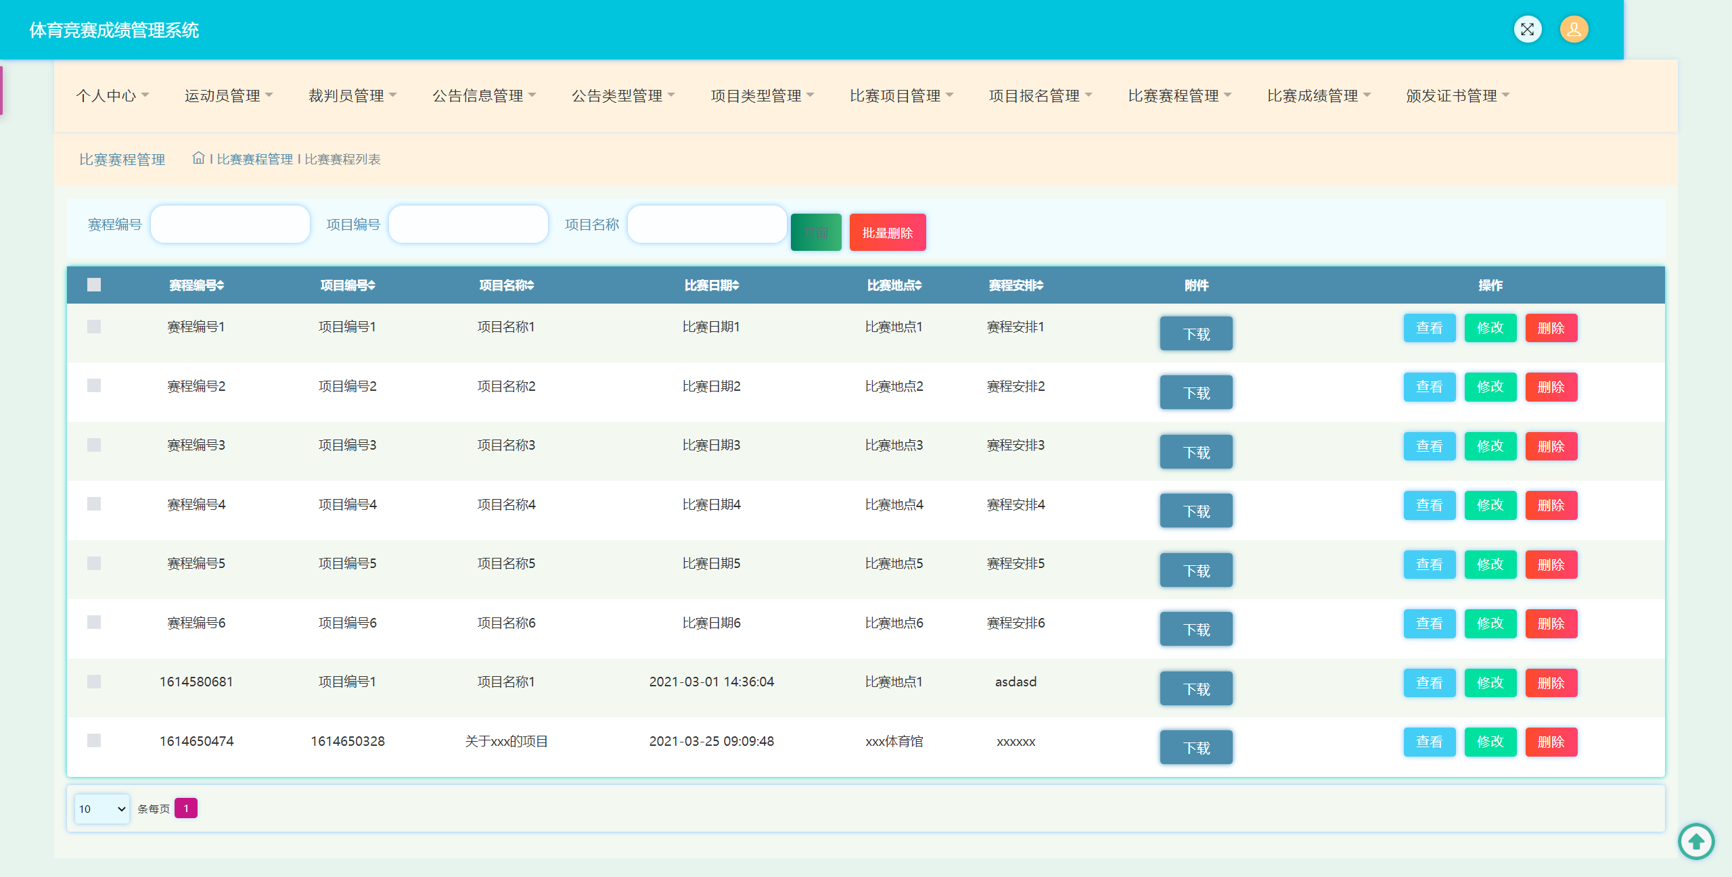Check the row for 赛程编号3
The height and width of the screenshot is (877, 1732).
[x=94, y=445]
